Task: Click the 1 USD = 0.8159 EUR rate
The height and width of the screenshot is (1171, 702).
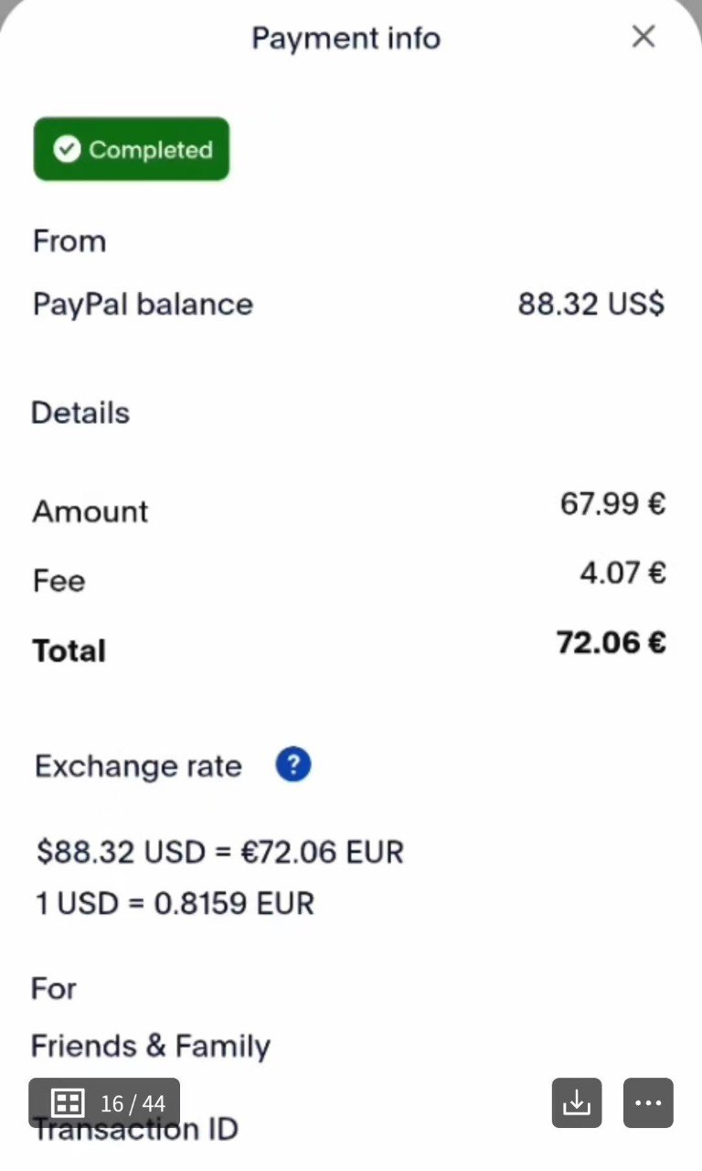Action: pyautogui.click(x=175, y=904)
